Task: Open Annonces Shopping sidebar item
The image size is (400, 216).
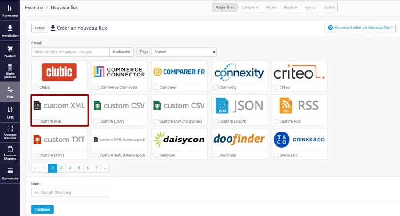Action: 10,153
